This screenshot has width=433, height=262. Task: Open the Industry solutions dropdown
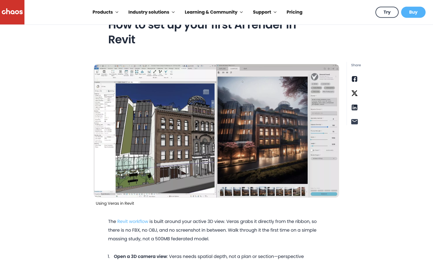point(152,12)
